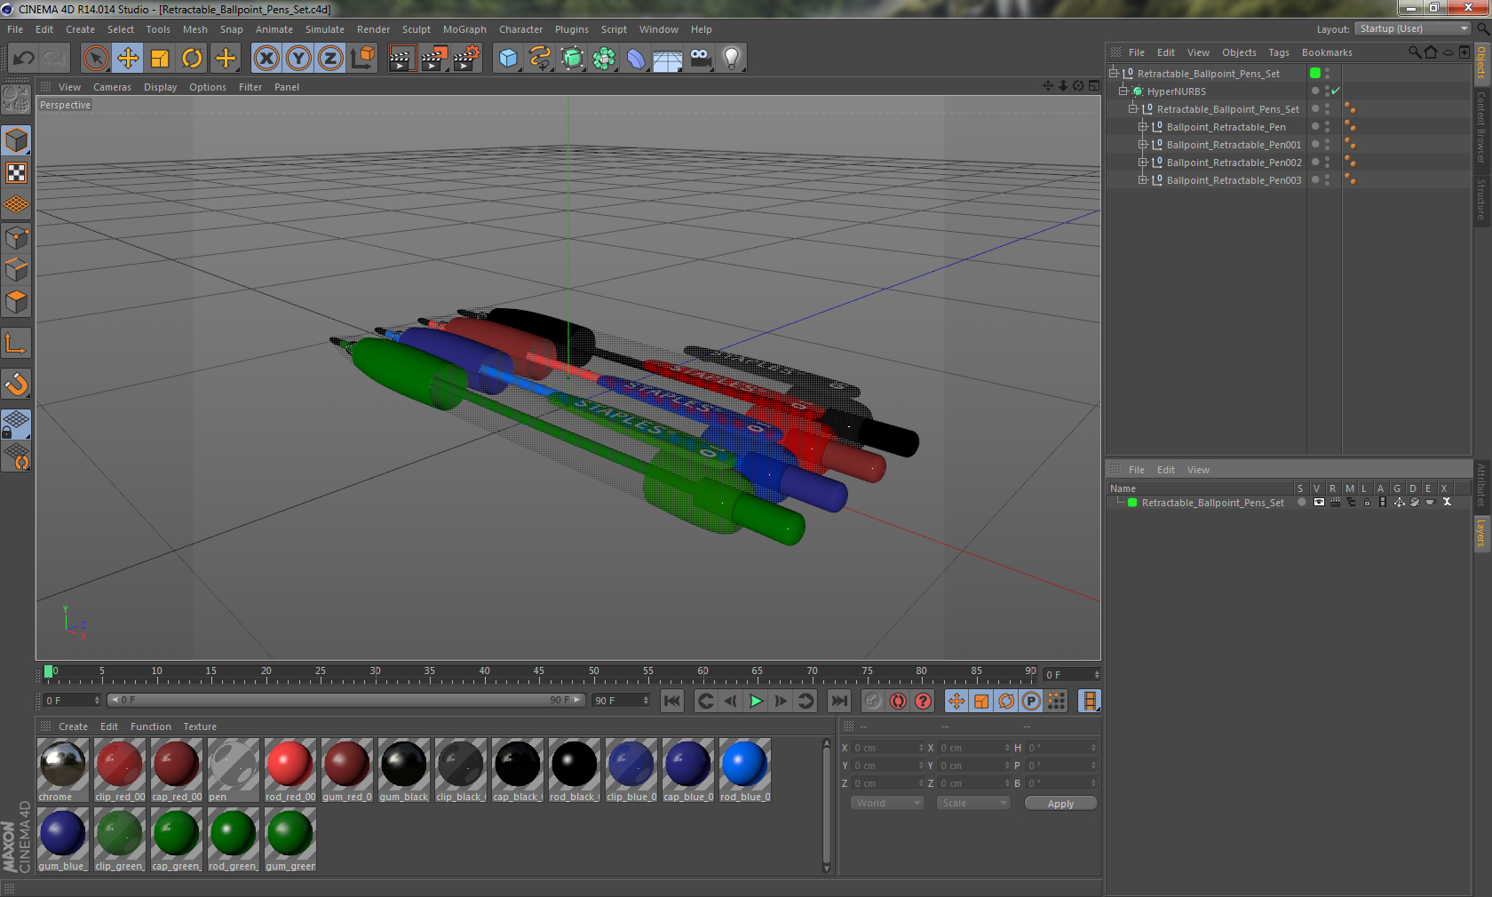Open viewport Cameras menu
Image resolution: width=1492 pixels, height=897 pixels.
pyautogui.click(x=112, y=87)
